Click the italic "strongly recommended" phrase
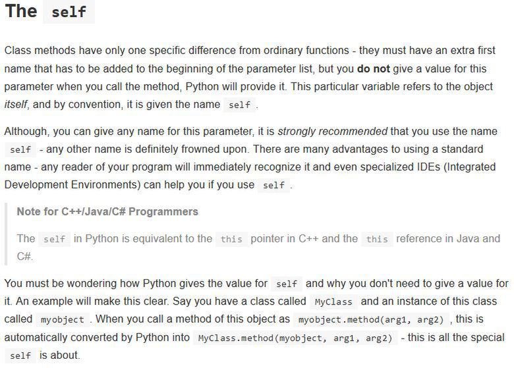Image resolution: width=514 pixels, height=368 pixels. point(333,131)
